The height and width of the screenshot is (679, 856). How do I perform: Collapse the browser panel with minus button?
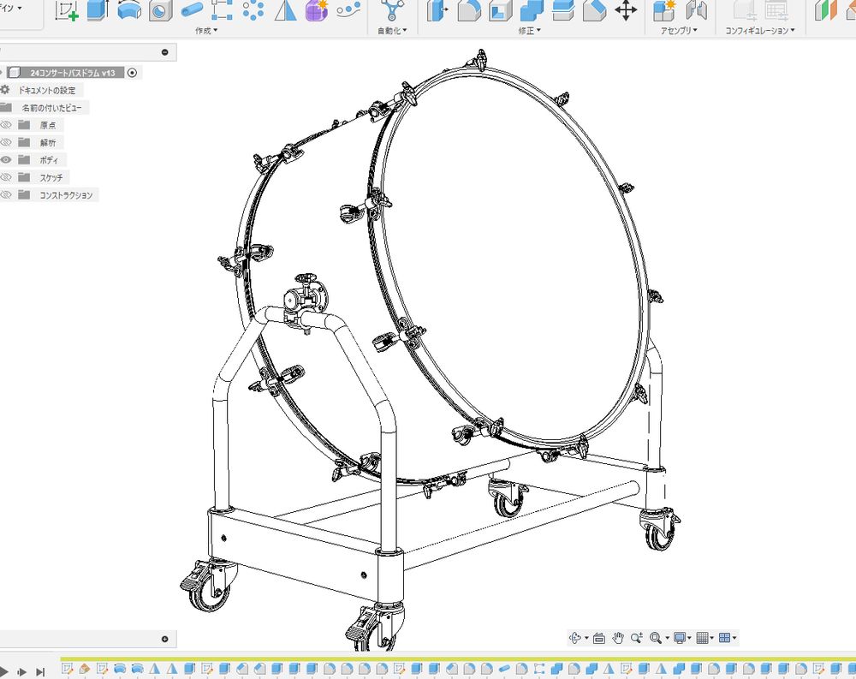[165, 52]
